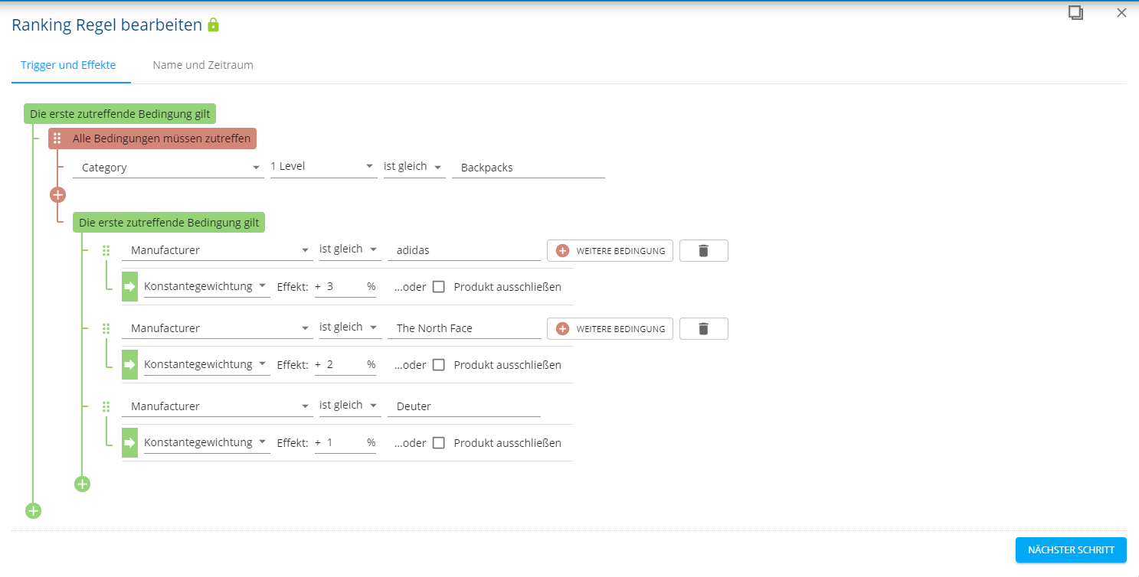This screenshot has height=577, width=1139.
Task: Tick 'Produkt ausschließen' for Deuter
Action: point(439,443)
